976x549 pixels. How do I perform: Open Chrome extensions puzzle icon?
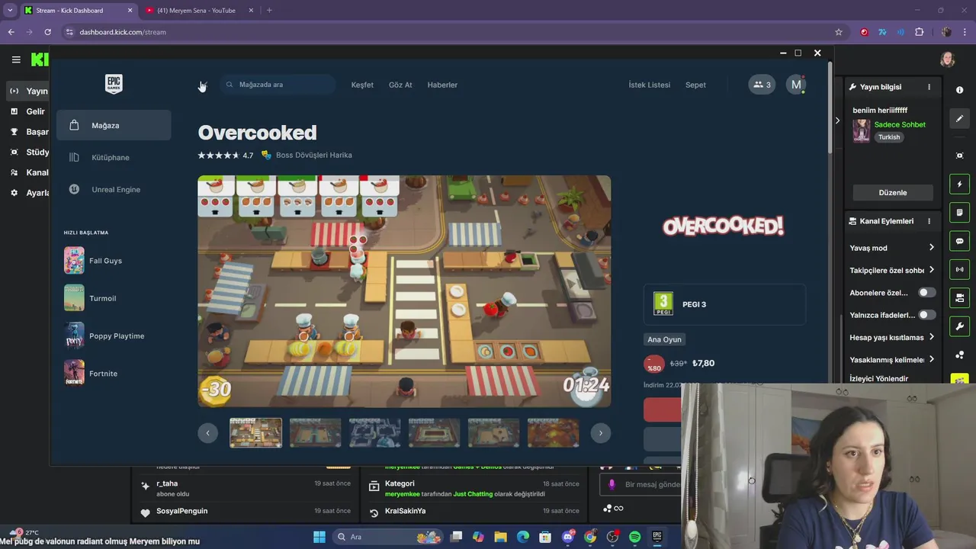(x=919, y=32)
